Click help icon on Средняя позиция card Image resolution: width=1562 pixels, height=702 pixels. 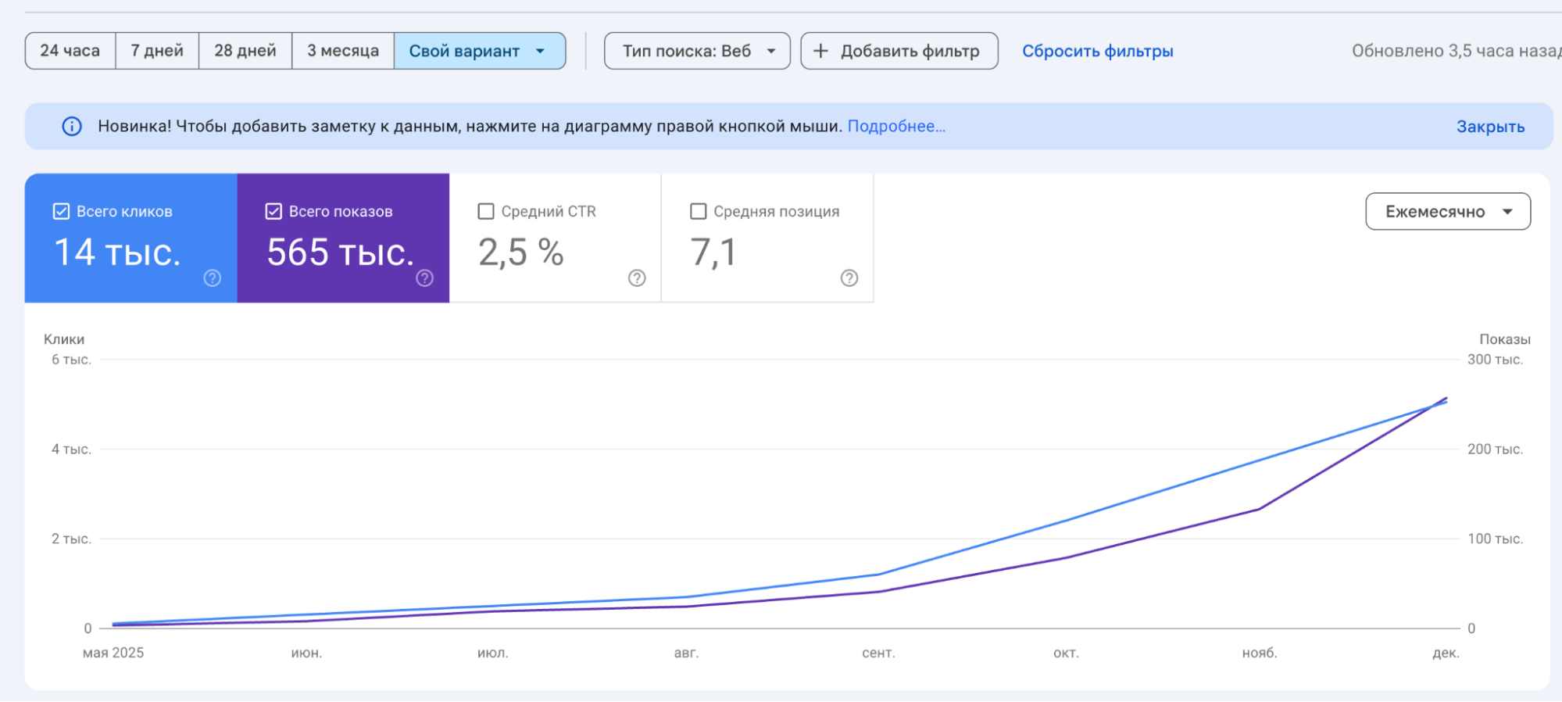[849, 278]
